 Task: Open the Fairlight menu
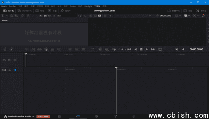88,6
